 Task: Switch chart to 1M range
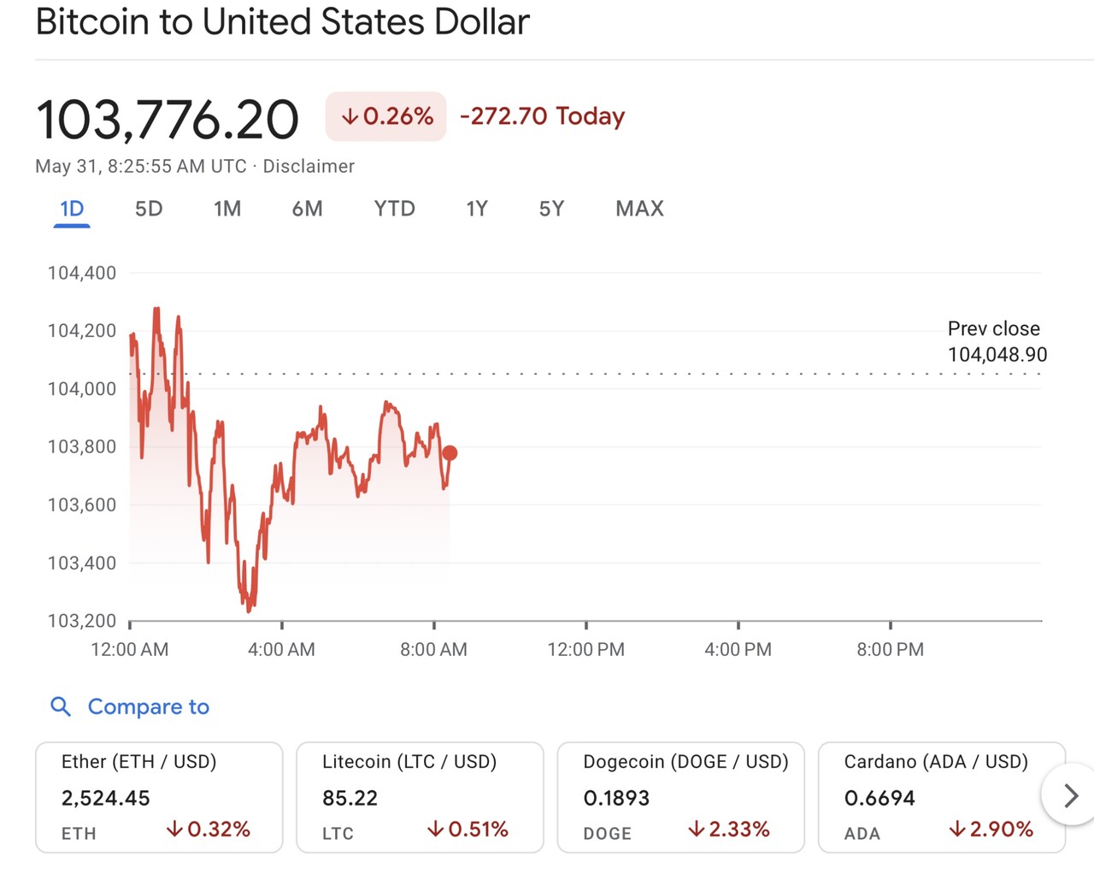(x=227, y=209)
